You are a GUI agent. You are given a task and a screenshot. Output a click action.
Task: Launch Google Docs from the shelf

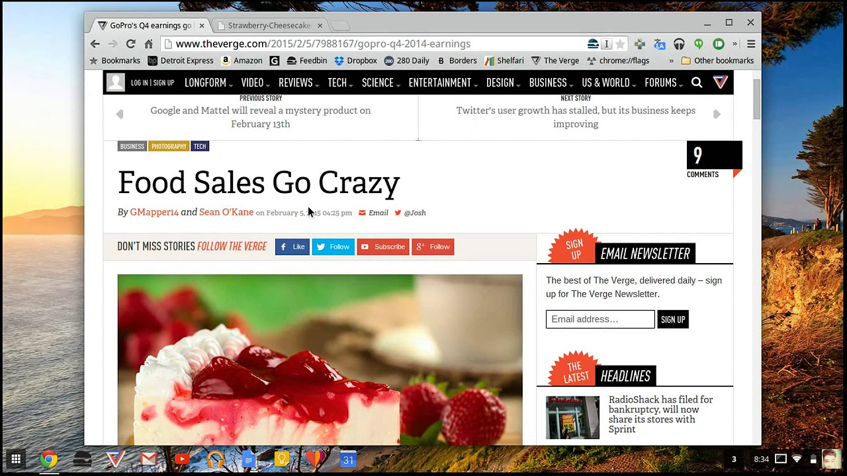point(249,459)
